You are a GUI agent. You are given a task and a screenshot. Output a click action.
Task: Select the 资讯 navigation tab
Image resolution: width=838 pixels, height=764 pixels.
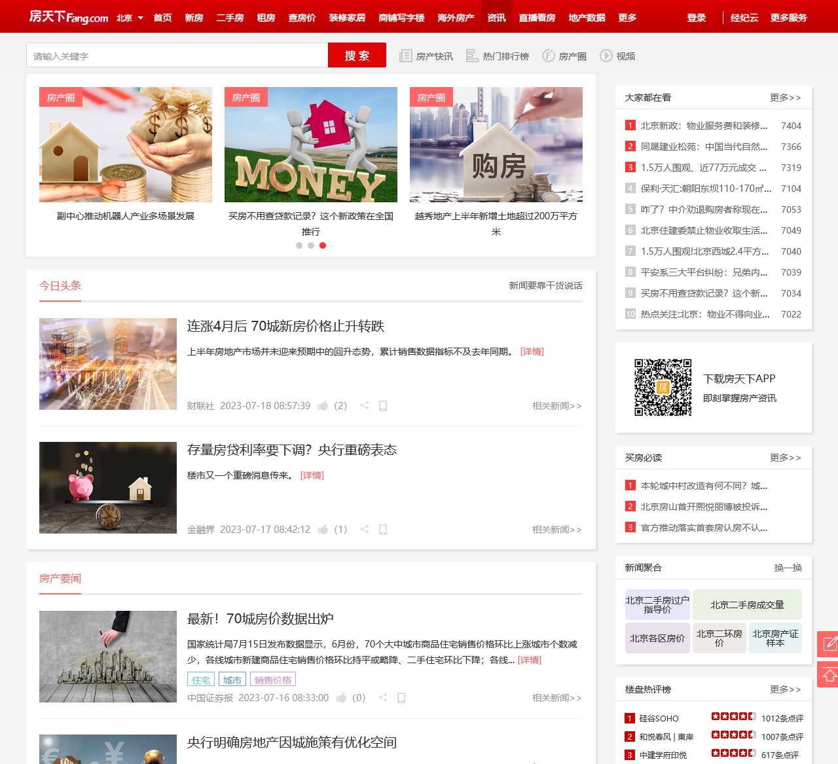tap(496, 18)
